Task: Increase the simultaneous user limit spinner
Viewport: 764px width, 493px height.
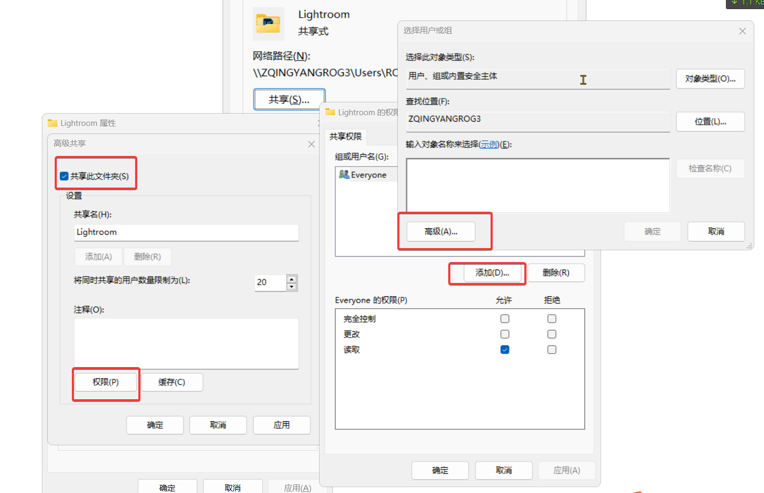Action: coord(292,279)
